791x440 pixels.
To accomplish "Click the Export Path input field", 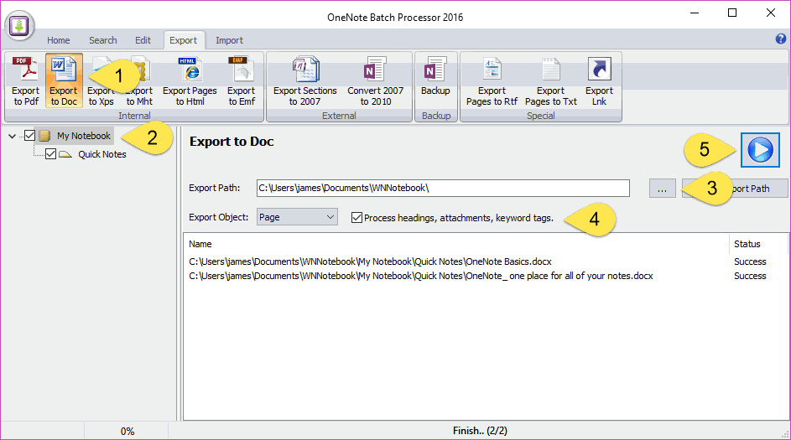I will pyautogui.click(x=443, y=188).
